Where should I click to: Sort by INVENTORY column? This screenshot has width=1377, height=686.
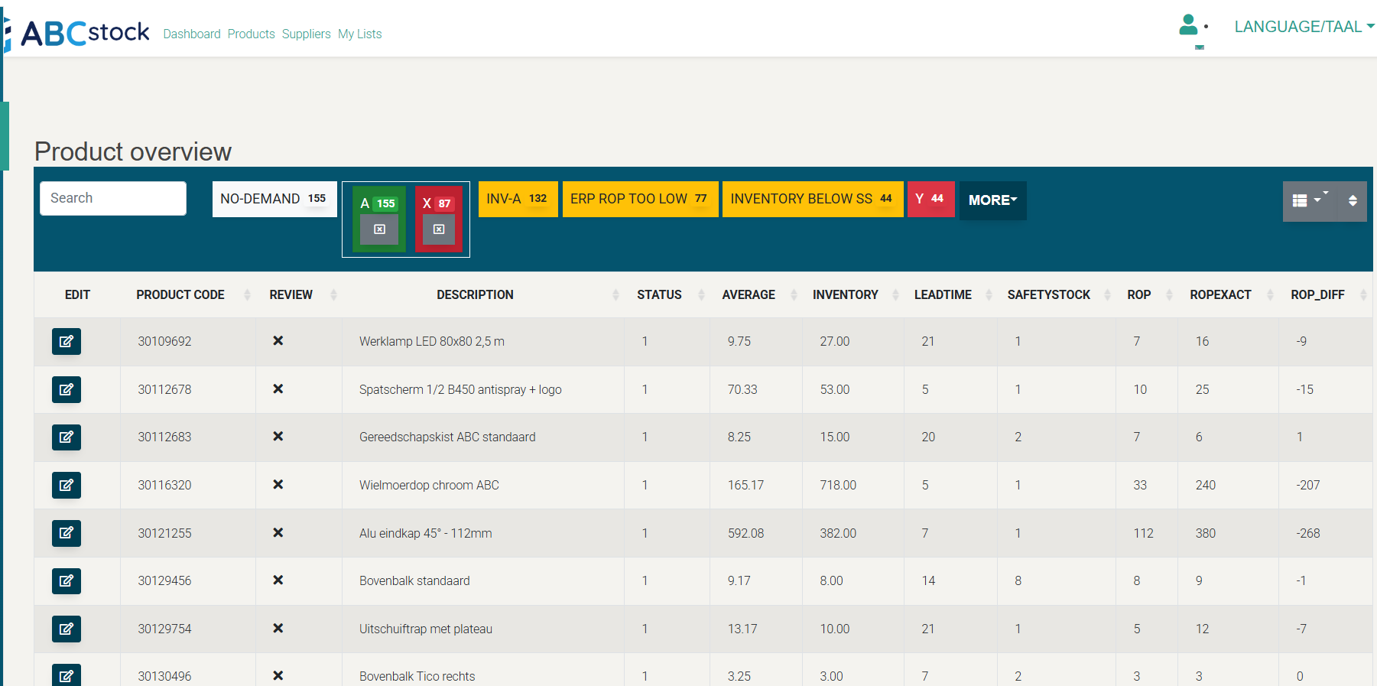[x=853, y=294]
